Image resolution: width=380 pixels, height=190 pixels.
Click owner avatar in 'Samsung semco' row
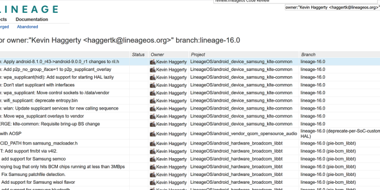pos(152,159)
